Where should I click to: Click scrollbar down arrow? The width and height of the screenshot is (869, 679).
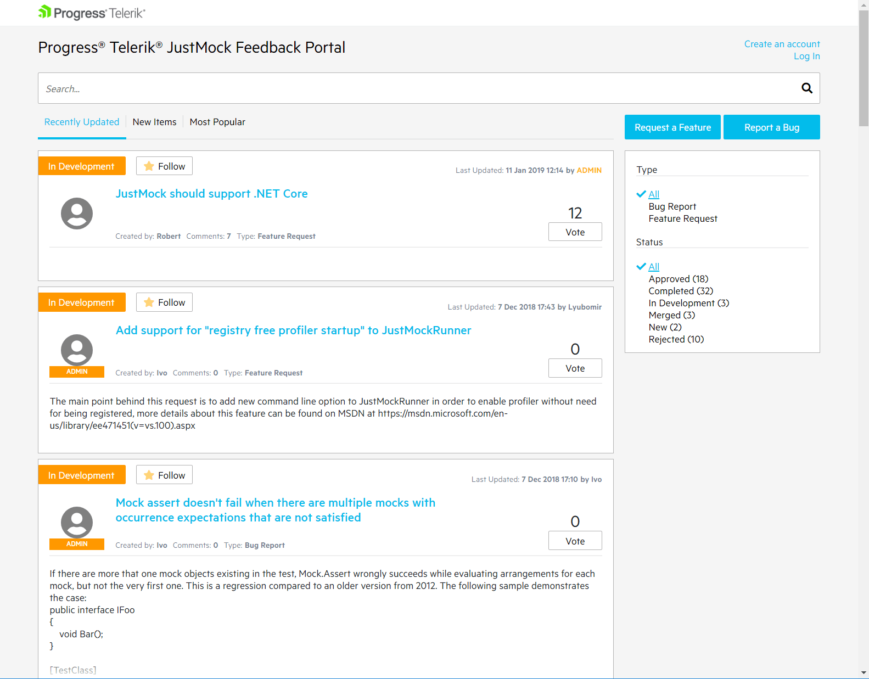(864, 673)
